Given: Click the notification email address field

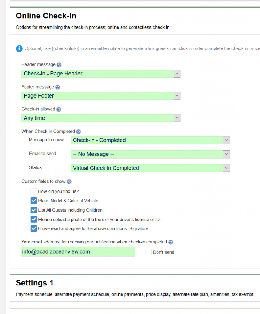Looking at the screenshot, I should pyautogui.click(x=78, y=252).
